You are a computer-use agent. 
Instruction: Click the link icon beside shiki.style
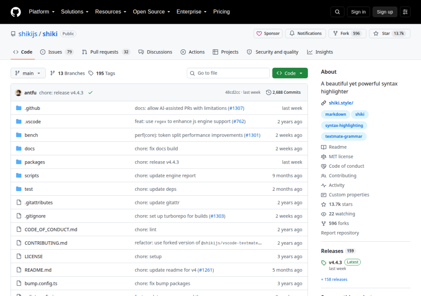coord(324,103)
